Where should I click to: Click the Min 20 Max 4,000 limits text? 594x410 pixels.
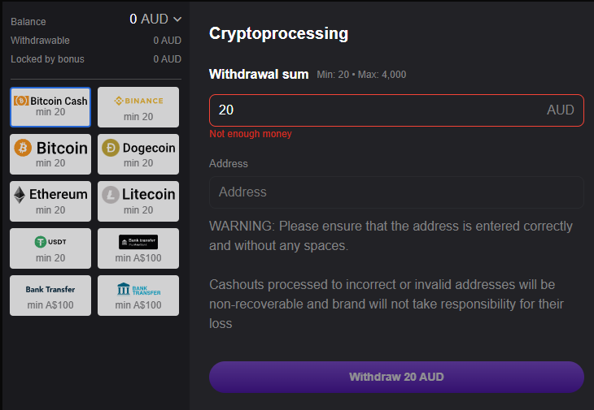coord(361,75)
